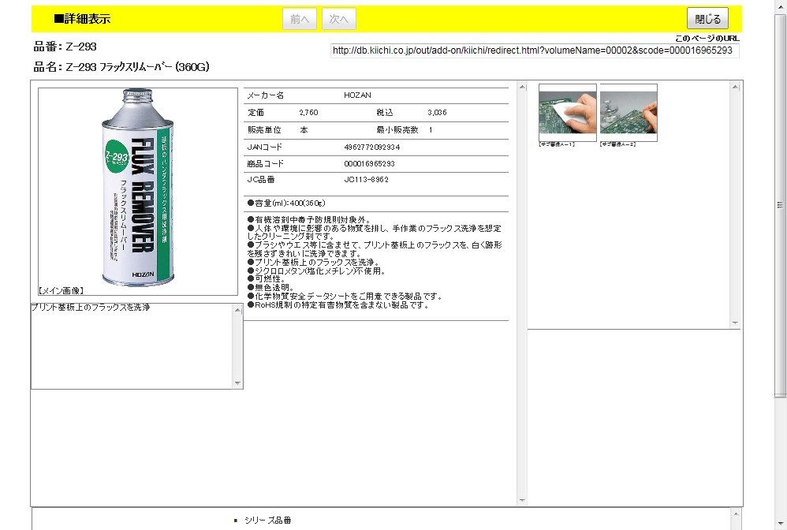Screen dimensions: 787x530
Task: Click the 有機溶剤中毒予防規則対象外 line
Action: 308,220
